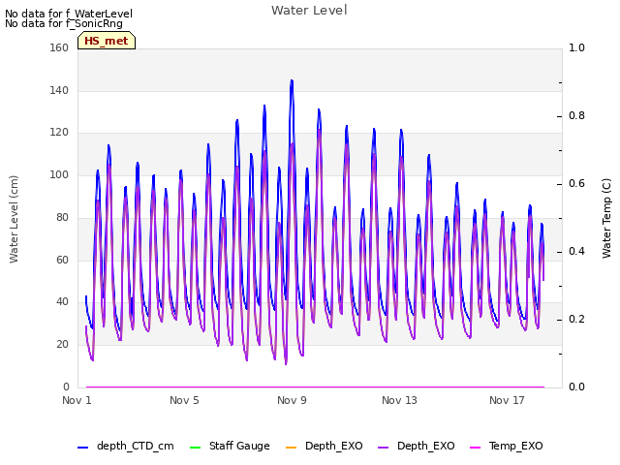Click the 0.4 tick on right axis
Viewport: 620px width, 465px height.
click(576, 252)
